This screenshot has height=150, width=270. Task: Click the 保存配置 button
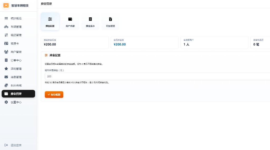(54, 95)
